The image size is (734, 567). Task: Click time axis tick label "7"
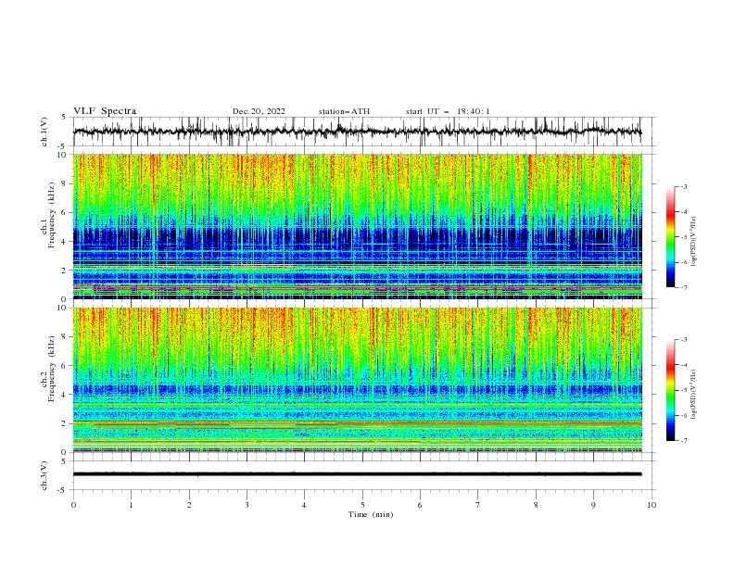point(478,505)
